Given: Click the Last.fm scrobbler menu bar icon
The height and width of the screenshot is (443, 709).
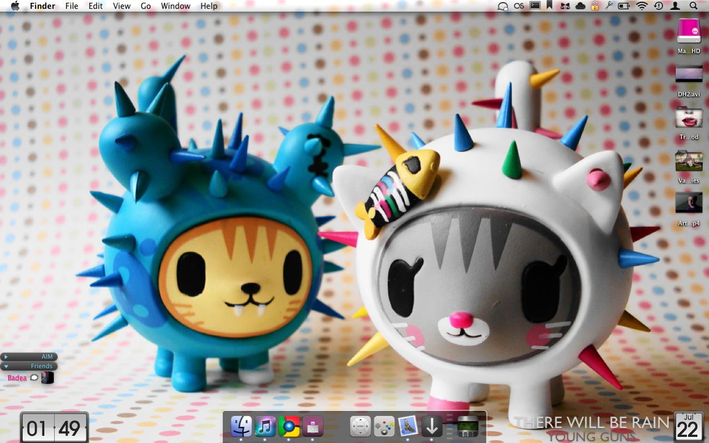Looking at the screenshot, I should point(519,6).
